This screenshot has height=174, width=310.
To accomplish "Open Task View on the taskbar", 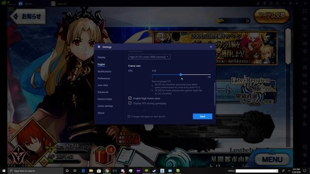I will [x=75, y=171].
